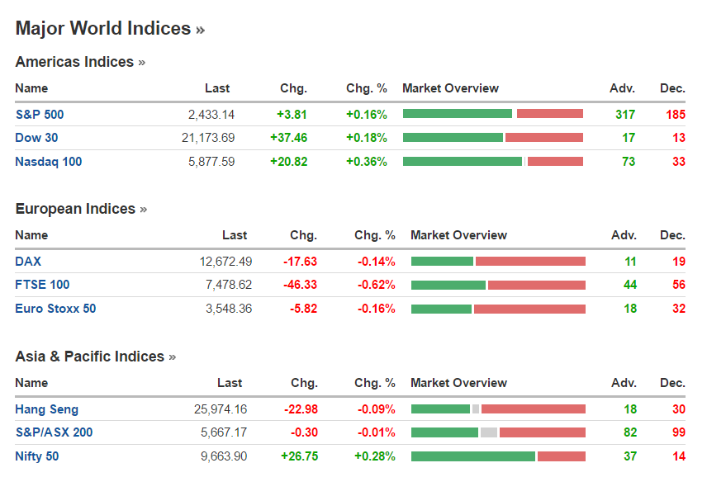Image resolution: width=707 pixels, height=496 pixels.
Task: Expand the Major World Indices heading
Action: (109, 29)
